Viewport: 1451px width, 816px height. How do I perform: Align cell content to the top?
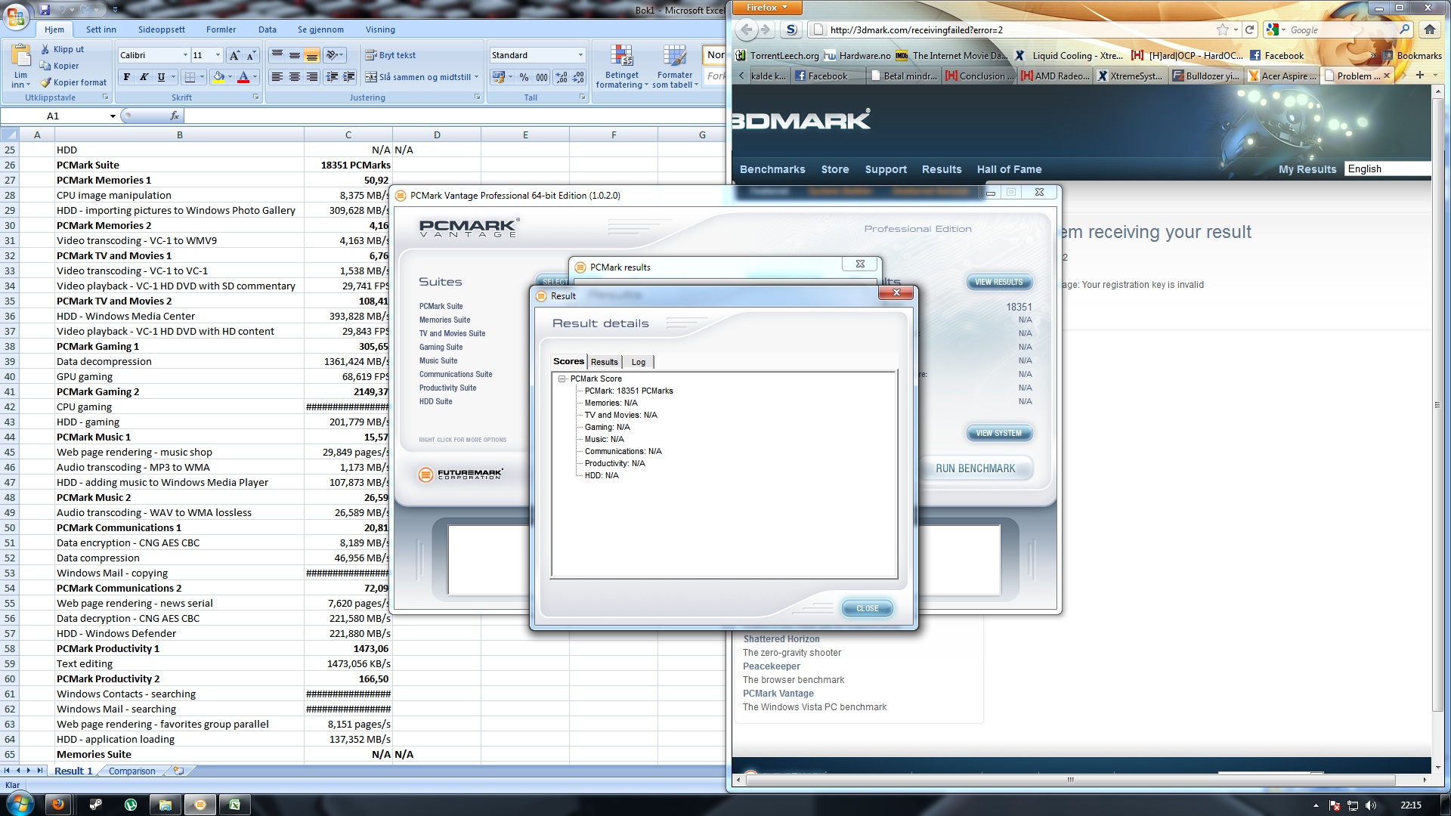click(x=277, y=55)
